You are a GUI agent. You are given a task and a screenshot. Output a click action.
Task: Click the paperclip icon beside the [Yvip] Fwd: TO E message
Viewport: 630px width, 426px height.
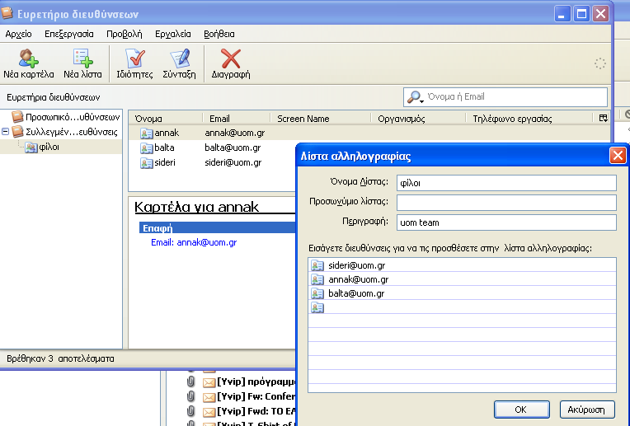click(x=190, y=411)
